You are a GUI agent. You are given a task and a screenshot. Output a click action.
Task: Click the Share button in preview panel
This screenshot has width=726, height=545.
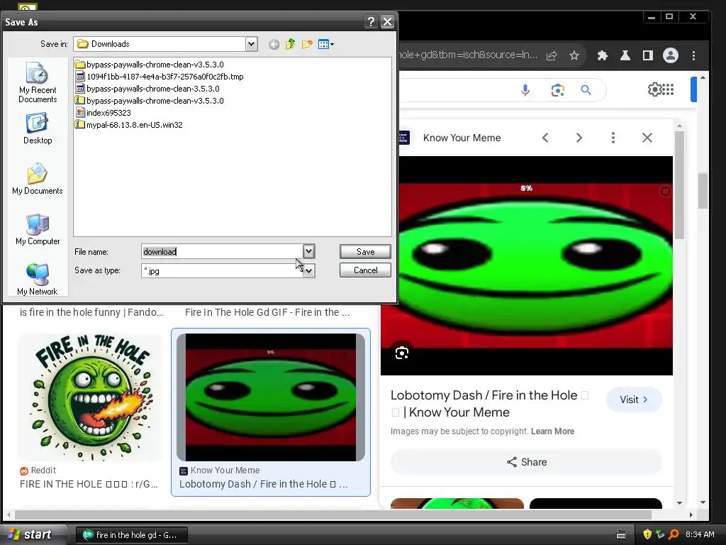click(x=526, y=462)
